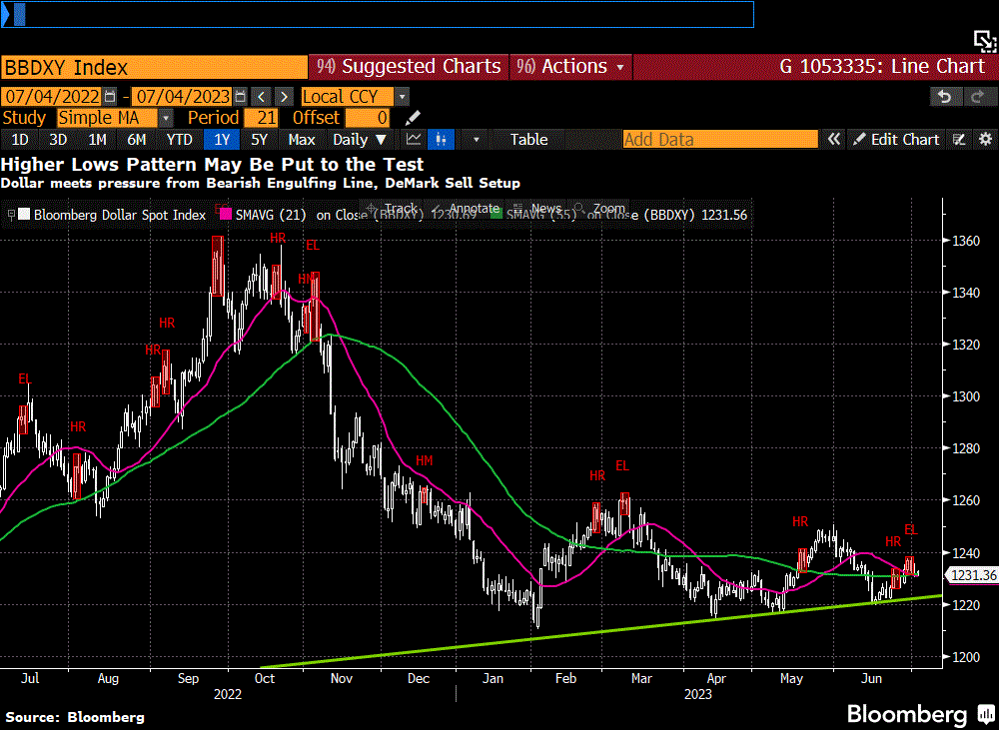
Task: Click the white Bloomberg Dollar Spot Index swatch
Action: click(24, 214)
